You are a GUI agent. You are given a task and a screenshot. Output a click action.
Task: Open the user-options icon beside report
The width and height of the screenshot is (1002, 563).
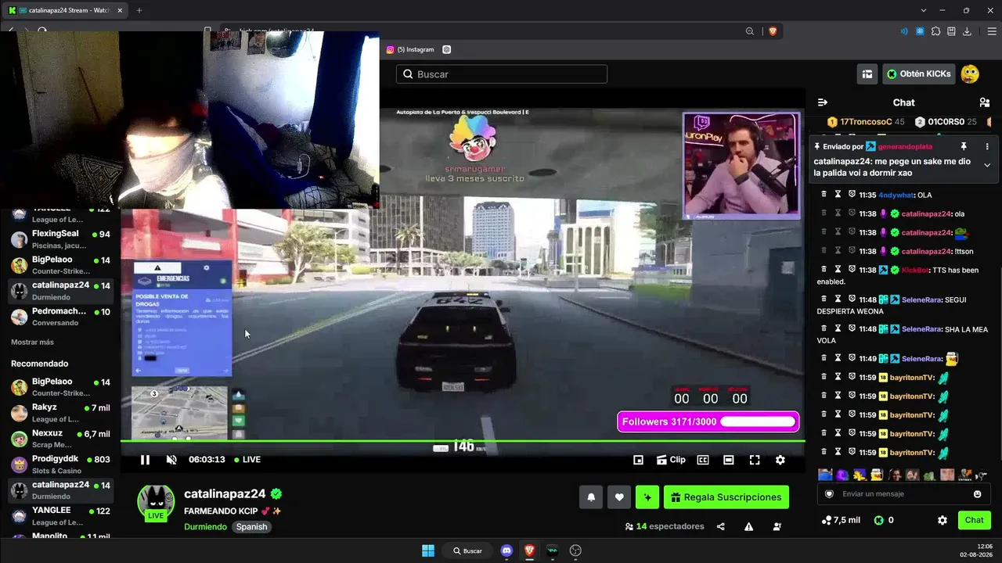click(777, 527)
